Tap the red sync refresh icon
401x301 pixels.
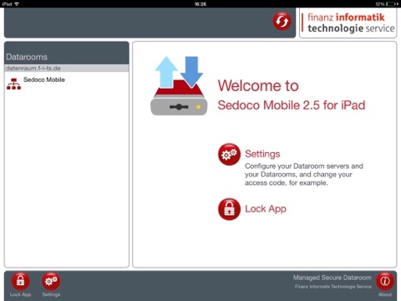tap(282, 21)
